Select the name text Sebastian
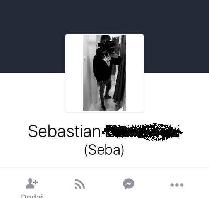The image size is (209, 198). (x=64, y=131)
